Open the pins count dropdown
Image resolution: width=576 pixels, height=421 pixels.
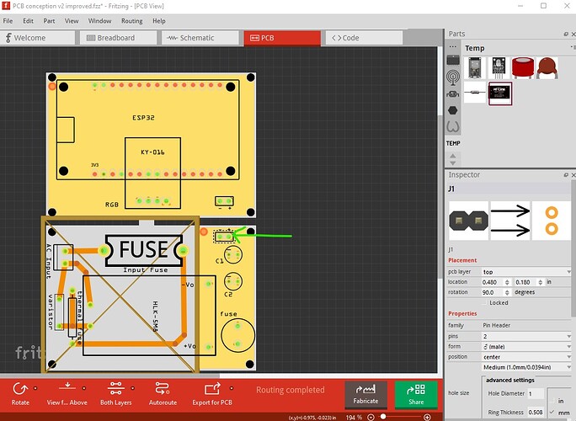point(525,336)
